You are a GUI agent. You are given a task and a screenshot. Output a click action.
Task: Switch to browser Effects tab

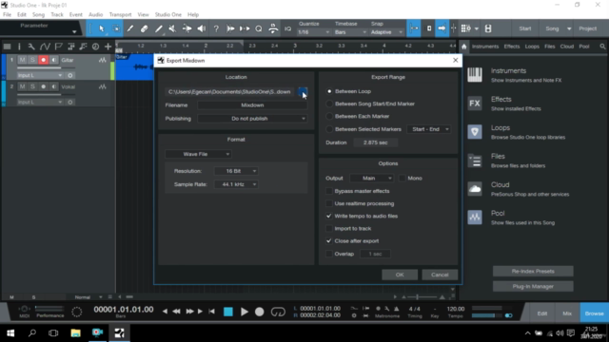point(512,47)
